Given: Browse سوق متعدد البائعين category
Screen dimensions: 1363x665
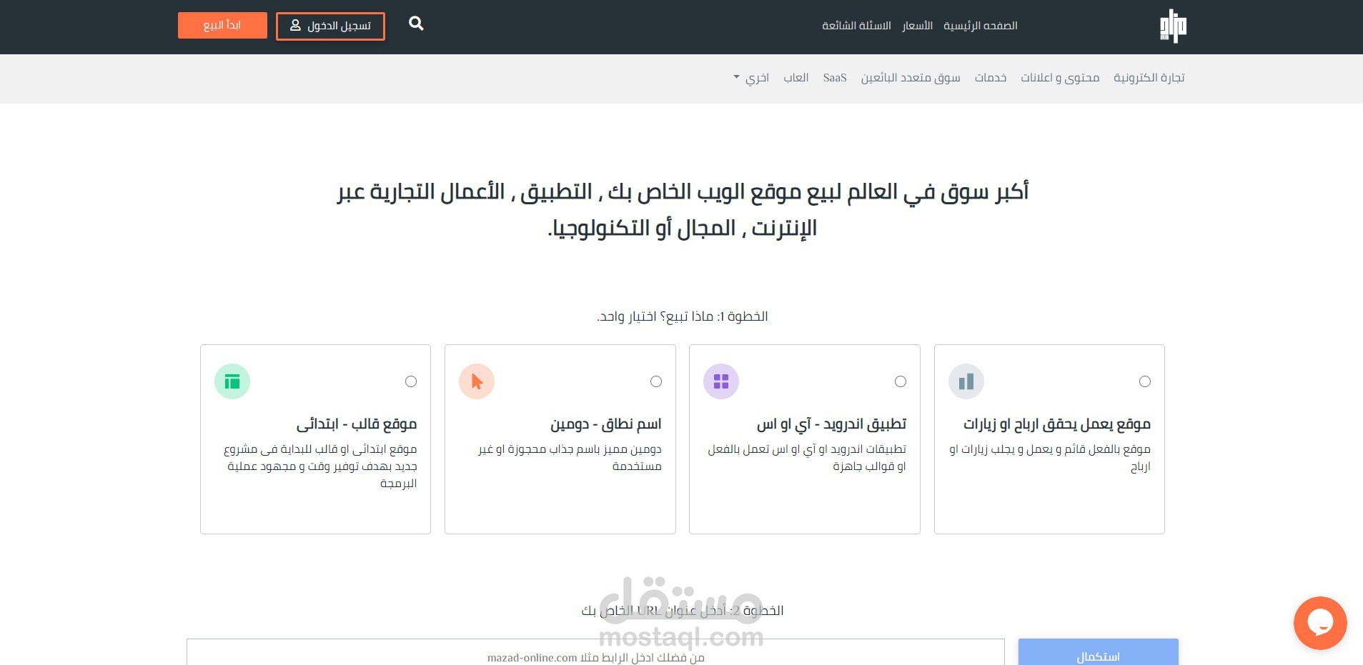Looking at the screenshot, I should pyautogui.click(x=911, y=77).
